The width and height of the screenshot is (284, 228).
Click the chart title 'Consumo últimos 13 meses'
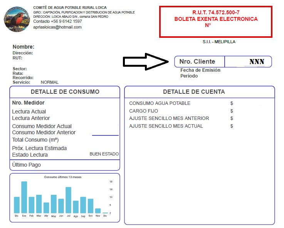pos(63,177)
